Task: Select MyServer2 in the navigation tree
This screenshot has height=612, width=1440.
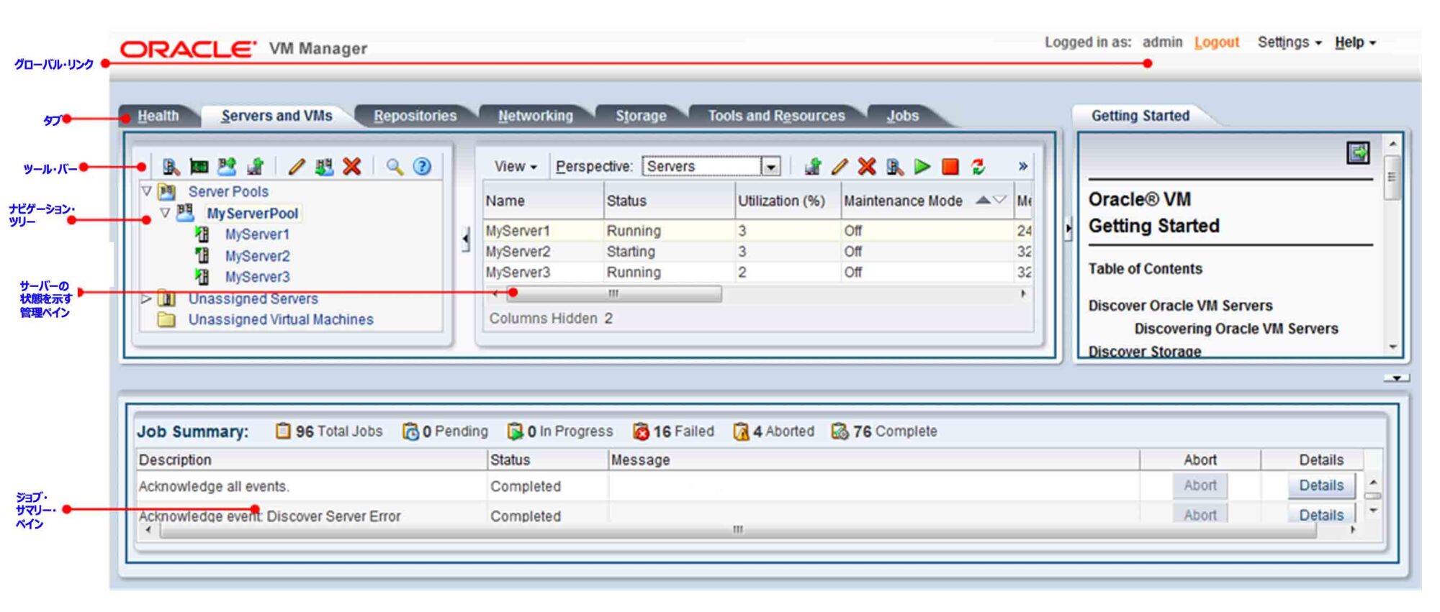Action: coord(257,256)
